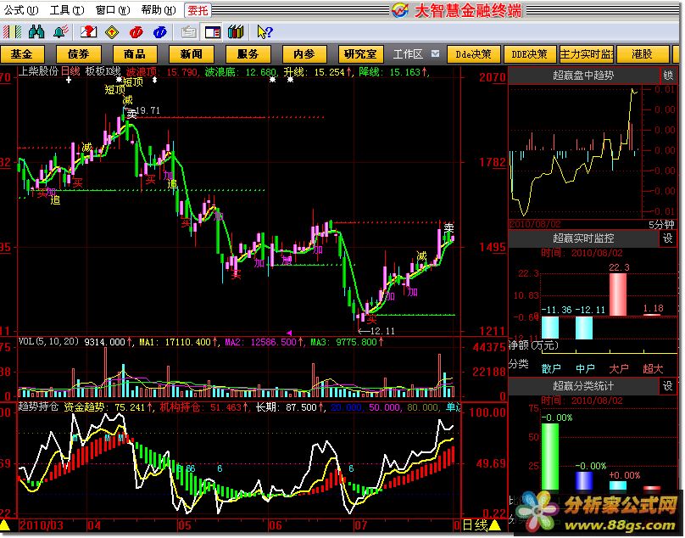Viewport: 685px width, 538px height.
Task: Click the red round toolbar icon
Action: 136,32
